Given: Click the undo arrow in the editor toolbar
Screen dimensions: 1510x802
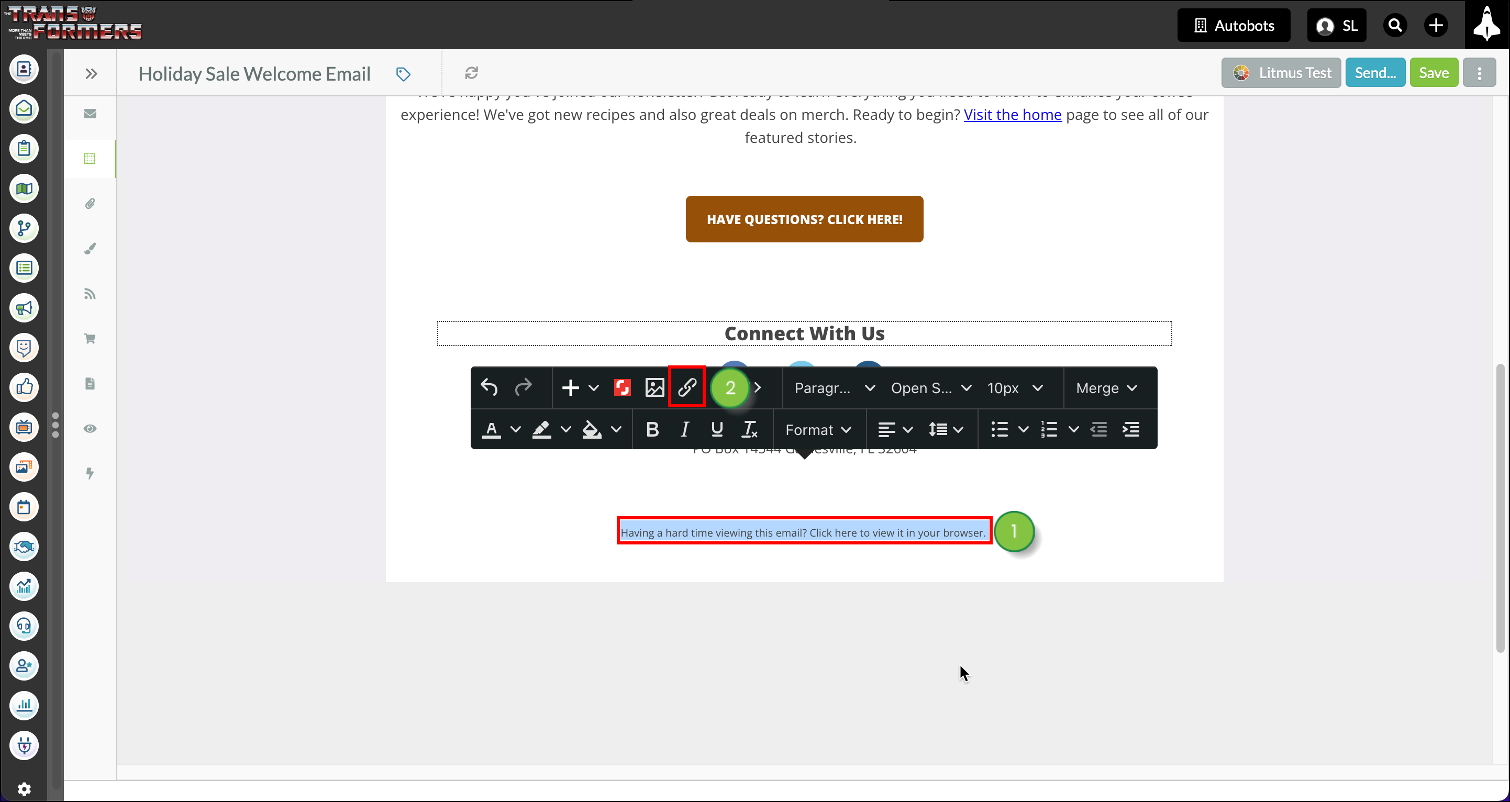Looking at the screenshot, I should 489,387.
